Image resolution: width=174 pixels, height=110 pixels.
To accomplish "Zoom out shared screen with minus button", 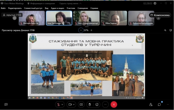I will [x=81, y=30].
